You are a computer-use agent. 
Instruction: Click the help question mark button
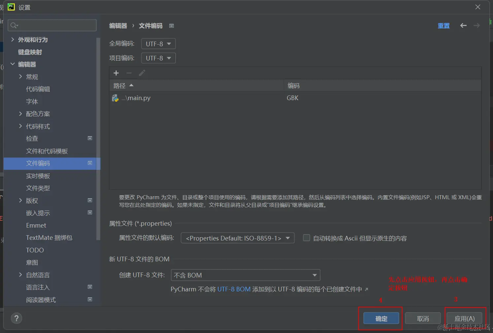[16, 318]
